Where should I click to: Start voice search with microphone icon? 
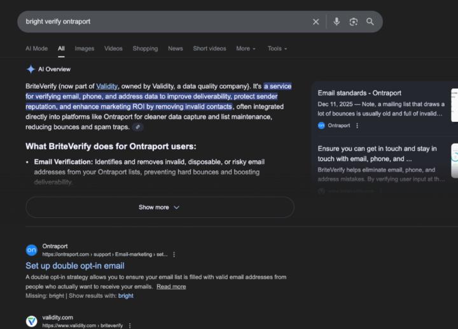coord(337,22)
